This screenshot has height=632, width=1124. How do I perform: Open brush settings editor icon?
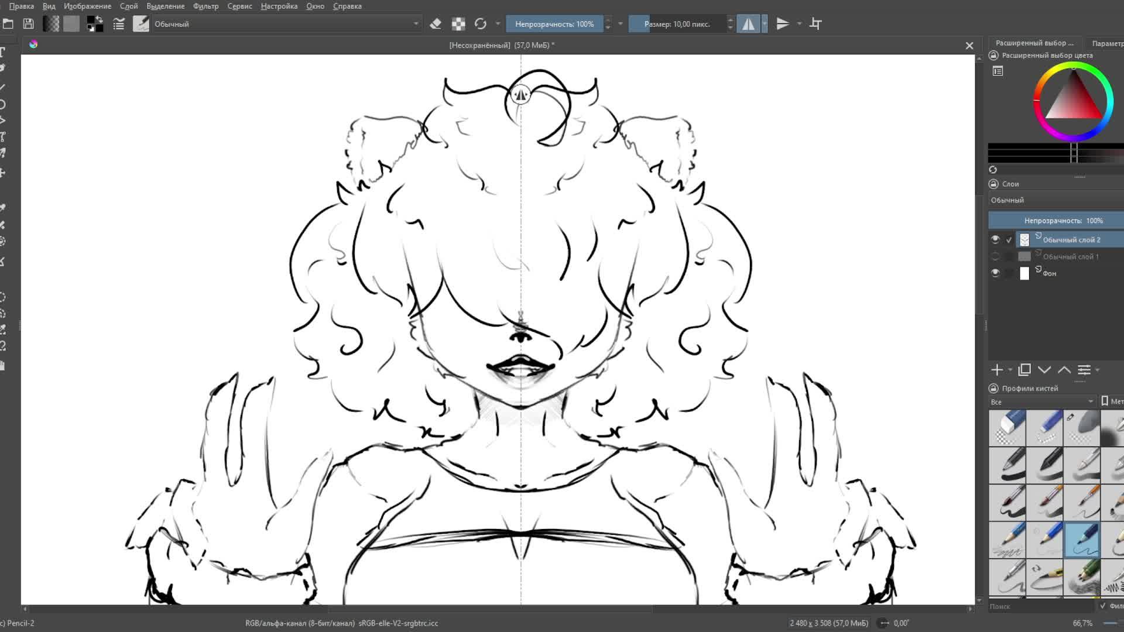point(119,24)
